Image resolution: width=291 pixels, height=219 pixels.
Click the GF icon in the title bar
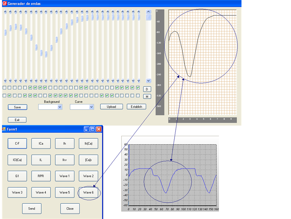pos(4,3)
